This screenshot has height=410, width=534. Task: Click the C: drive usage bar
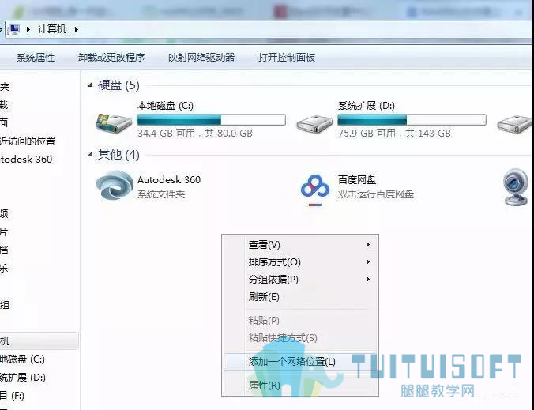211,119
